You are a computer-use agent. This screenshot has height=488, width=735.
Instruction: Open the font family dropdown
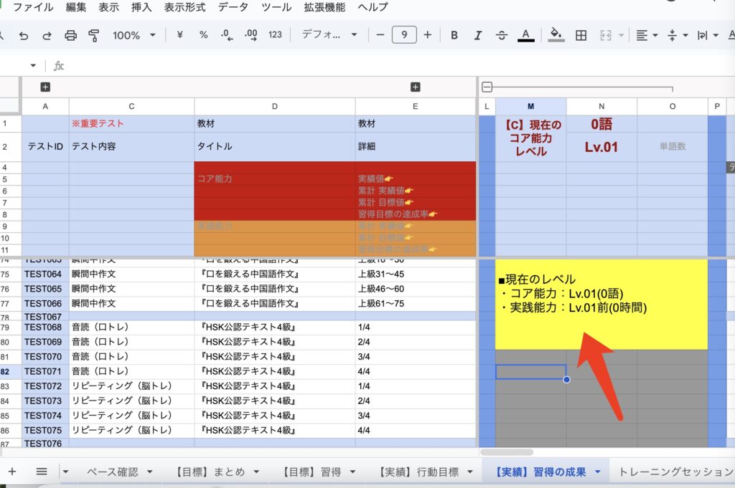click(329, 35)
